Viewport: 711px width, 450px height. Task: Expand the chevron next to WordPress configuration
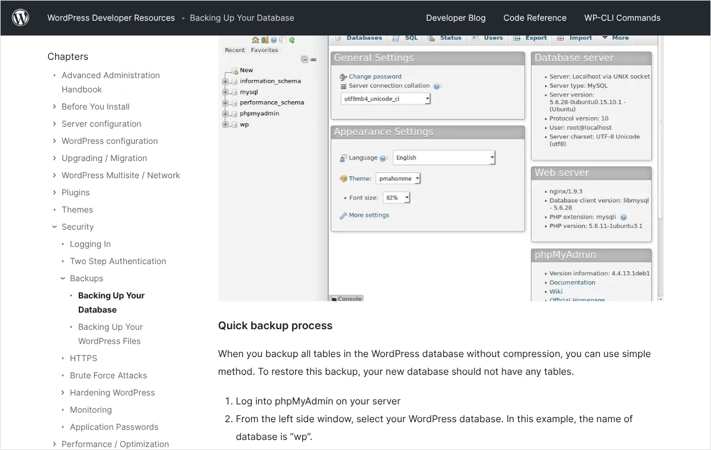point(55,141)
